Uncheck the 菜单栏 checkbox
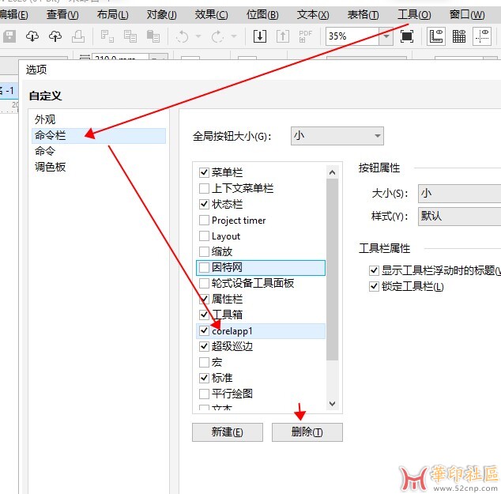 click(204, 172)
